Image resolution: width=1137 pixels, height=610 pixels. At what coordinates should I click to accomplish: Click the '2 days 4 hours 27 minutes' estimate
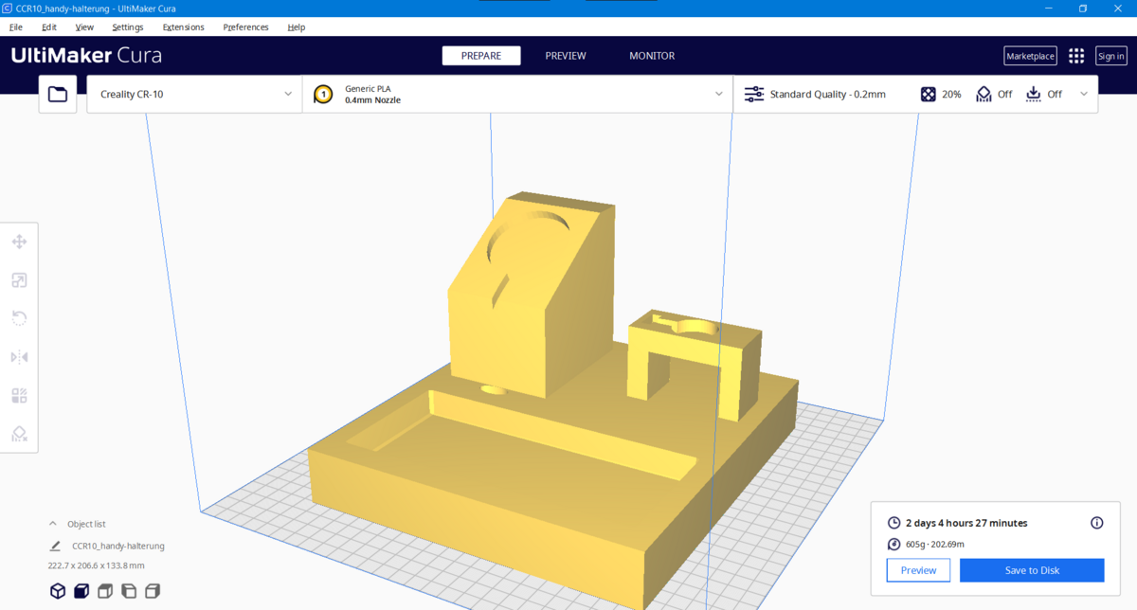pyautogui.click(x=966, y=523)
